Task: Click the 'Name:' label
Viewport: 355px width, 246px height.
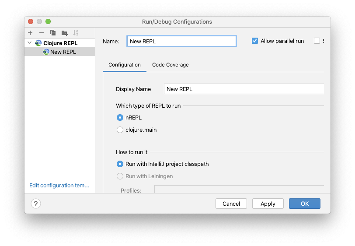Action: pos(111,41)
